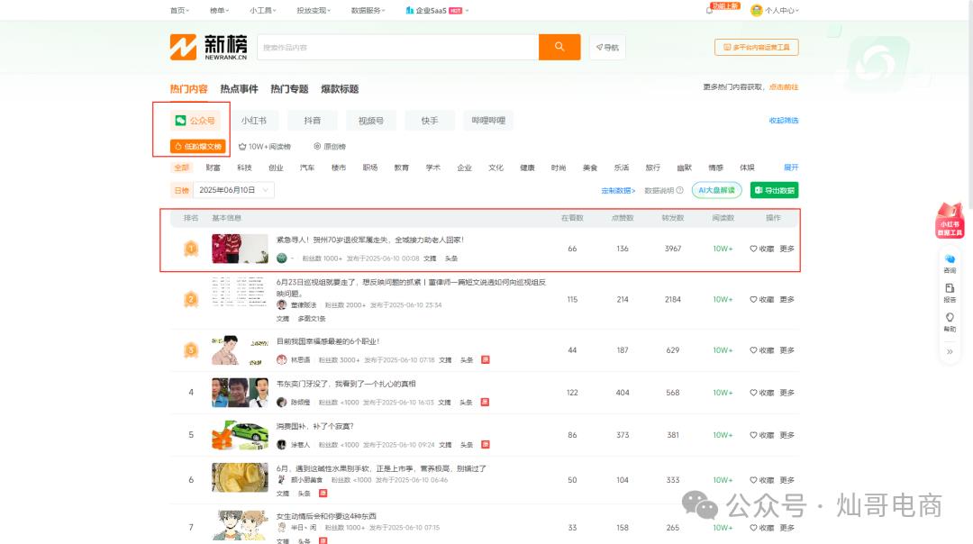Favorite the first ranked article via heart icon
The image size is (973, 544).
tap(752, 249)
